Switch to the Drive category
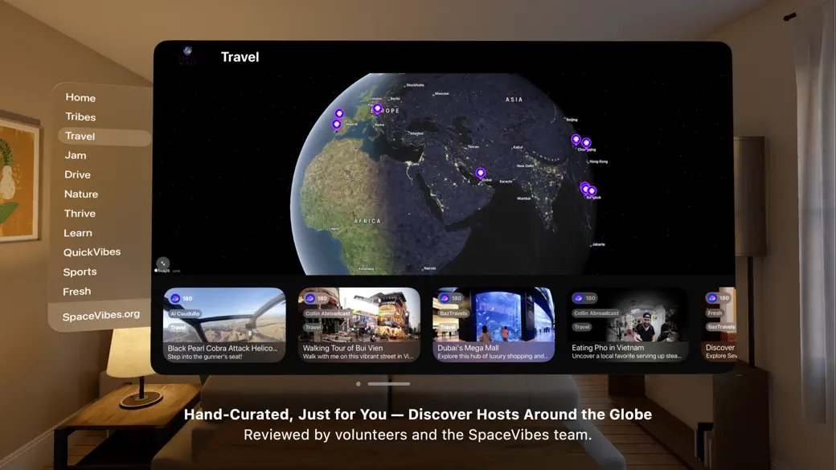The width and height of the screenshot is (836, 470). 77,175
